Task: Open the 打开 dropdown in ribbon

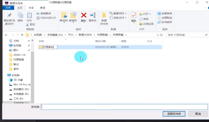Action: pos(145,14)
